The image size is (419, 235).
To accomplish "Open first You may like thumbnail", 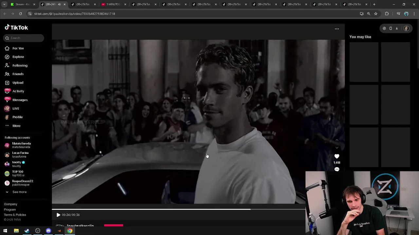I will click(364, 62).
